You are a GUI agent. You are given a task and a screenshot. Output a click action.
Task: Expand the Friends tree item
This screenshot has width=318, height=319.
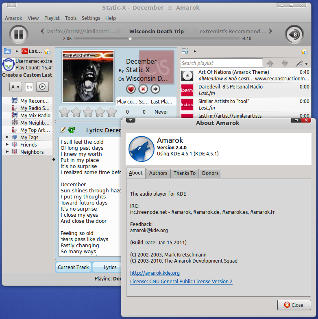[x=7, y=144]
